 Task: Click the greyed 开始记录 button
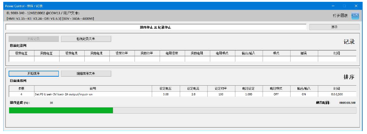(33, 39)
